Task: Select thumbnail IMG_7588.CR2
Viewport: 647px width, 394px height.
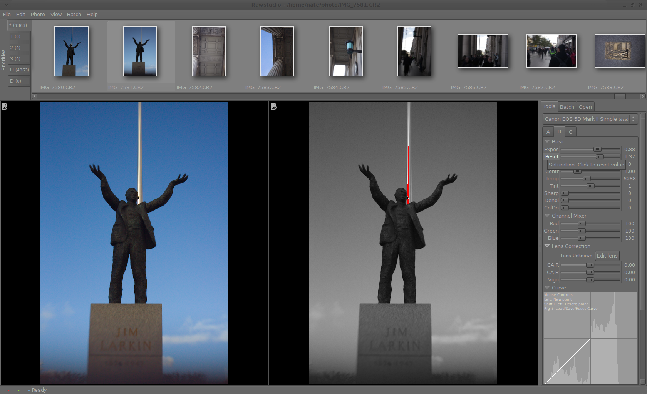Action: (x=620, y=51)
